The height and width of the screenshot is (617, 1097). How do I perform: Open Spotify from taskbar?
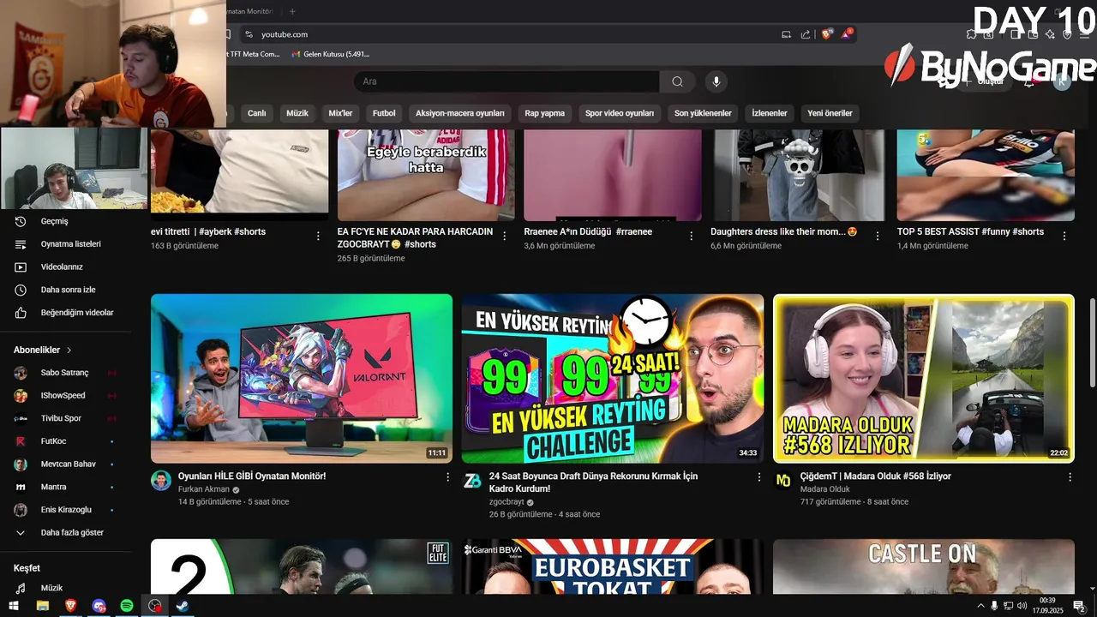point(127,606)
